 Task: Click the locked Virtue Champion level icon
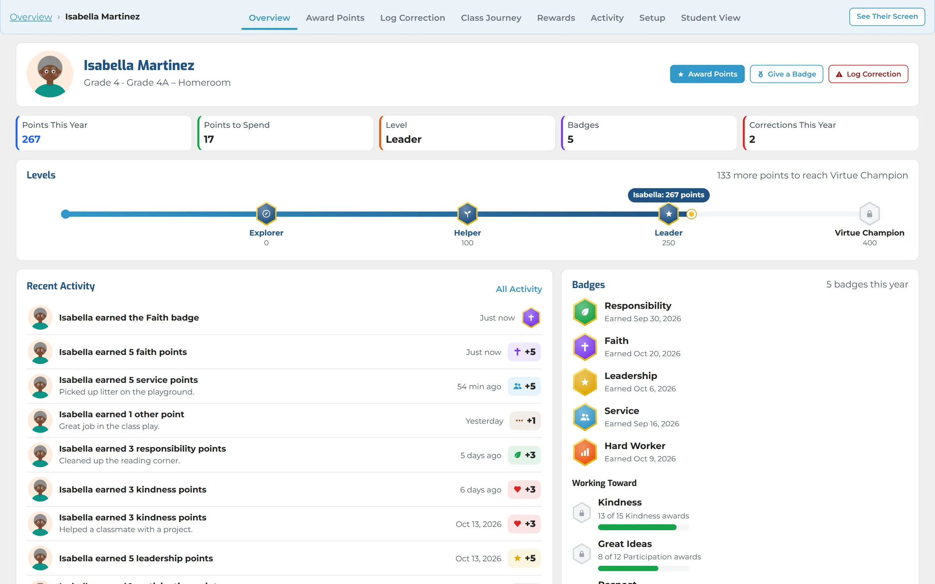point(870,214)
